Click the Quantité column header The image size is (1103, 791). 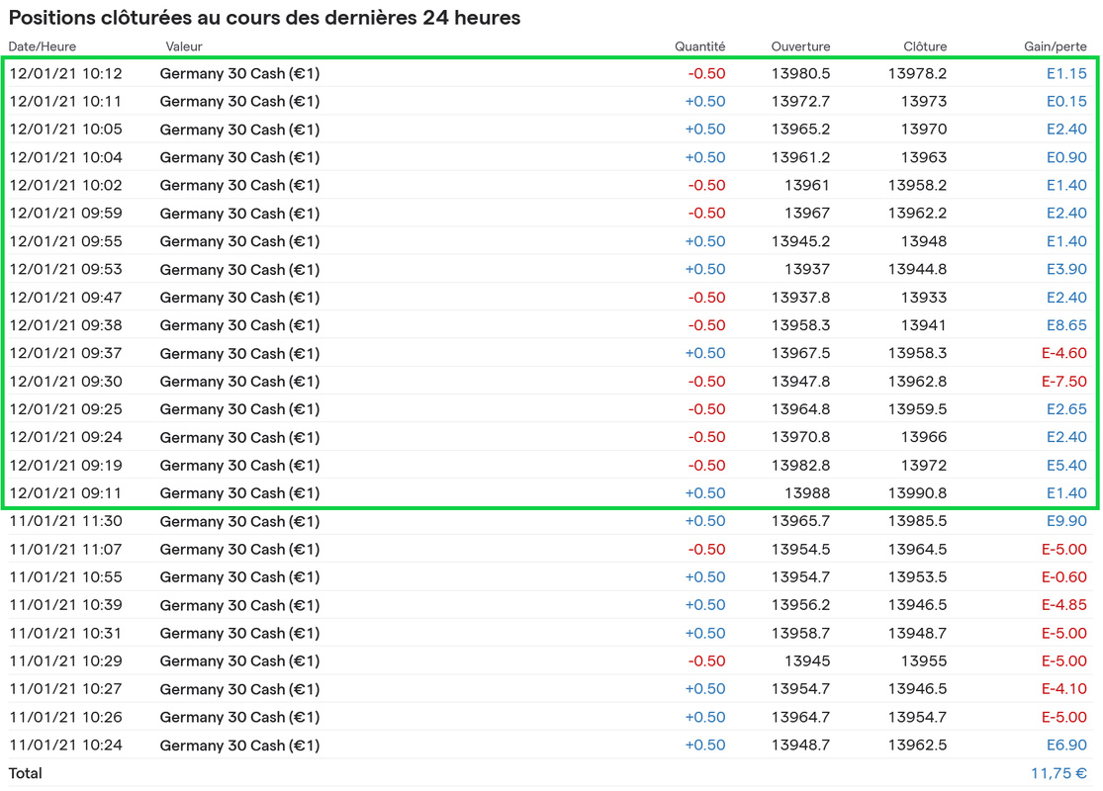click(700, 46)
